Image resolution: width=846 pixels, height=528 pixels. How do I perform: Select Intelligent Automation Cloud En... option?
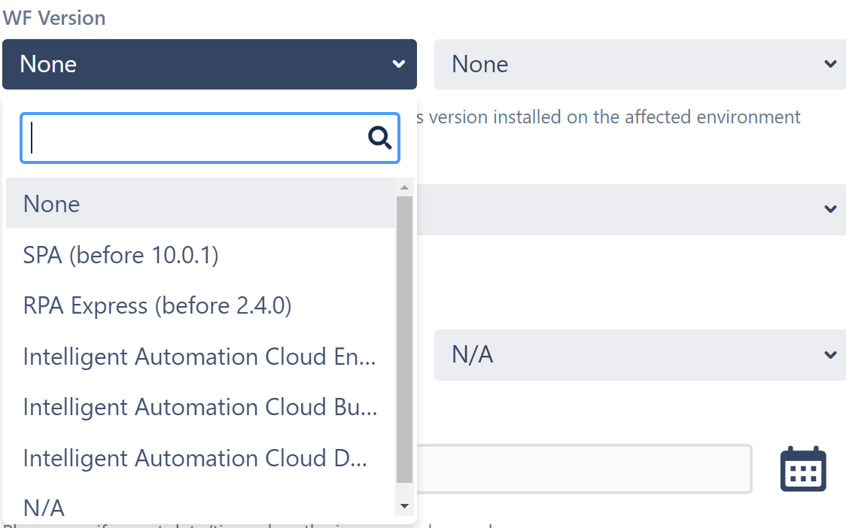pos(201,357)
